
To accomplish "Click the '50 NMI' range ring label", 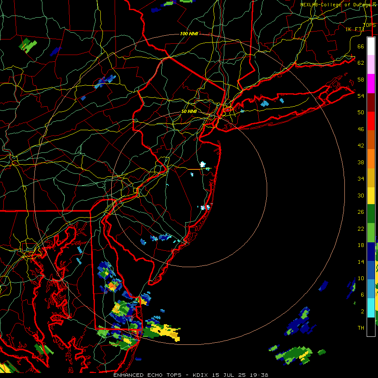I will point(189,111).
